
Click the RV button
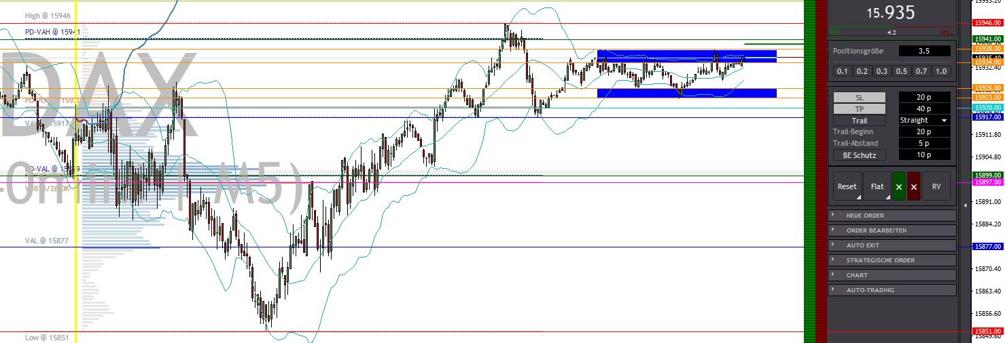[x=936, y=186]
